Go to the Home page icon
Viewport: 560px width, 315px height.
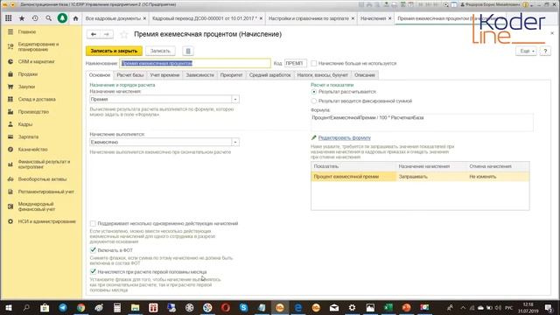76,18
